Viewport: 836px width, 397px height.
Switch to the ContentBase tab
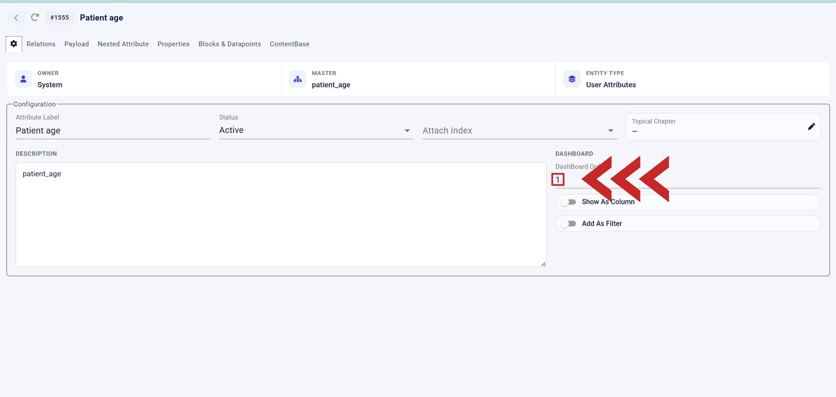pos(290,44)
